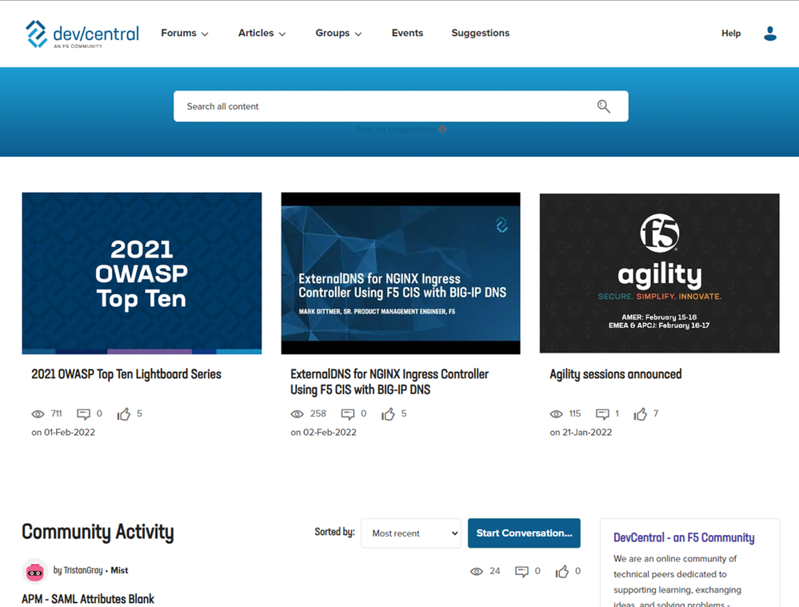Click views eye icon on Agility article
799x607 pixels.
click(557, 413)
